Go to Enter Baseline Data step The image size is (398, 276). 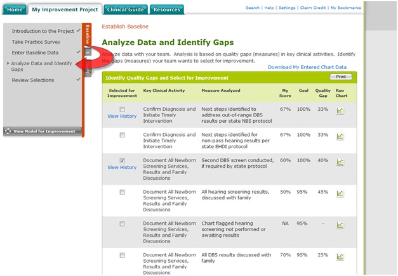(x=36, y=52)
